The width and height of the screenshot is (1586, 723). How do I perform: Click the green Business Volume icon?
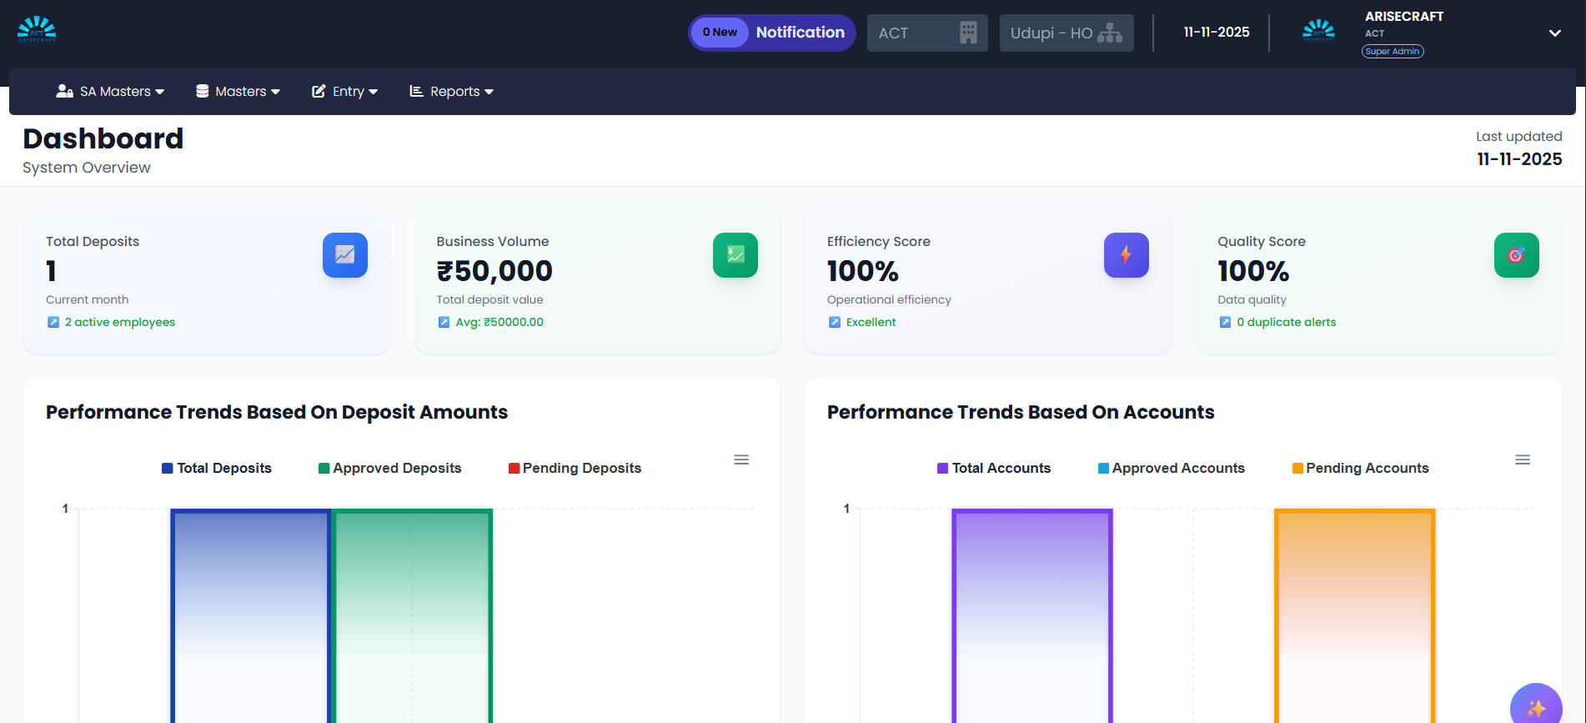tap(735, 255)
